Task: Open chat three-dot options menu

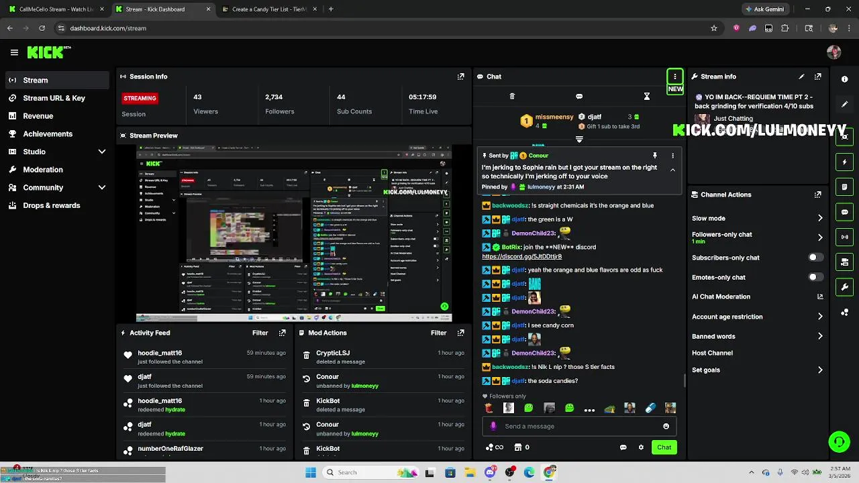Action: (675, 76)
